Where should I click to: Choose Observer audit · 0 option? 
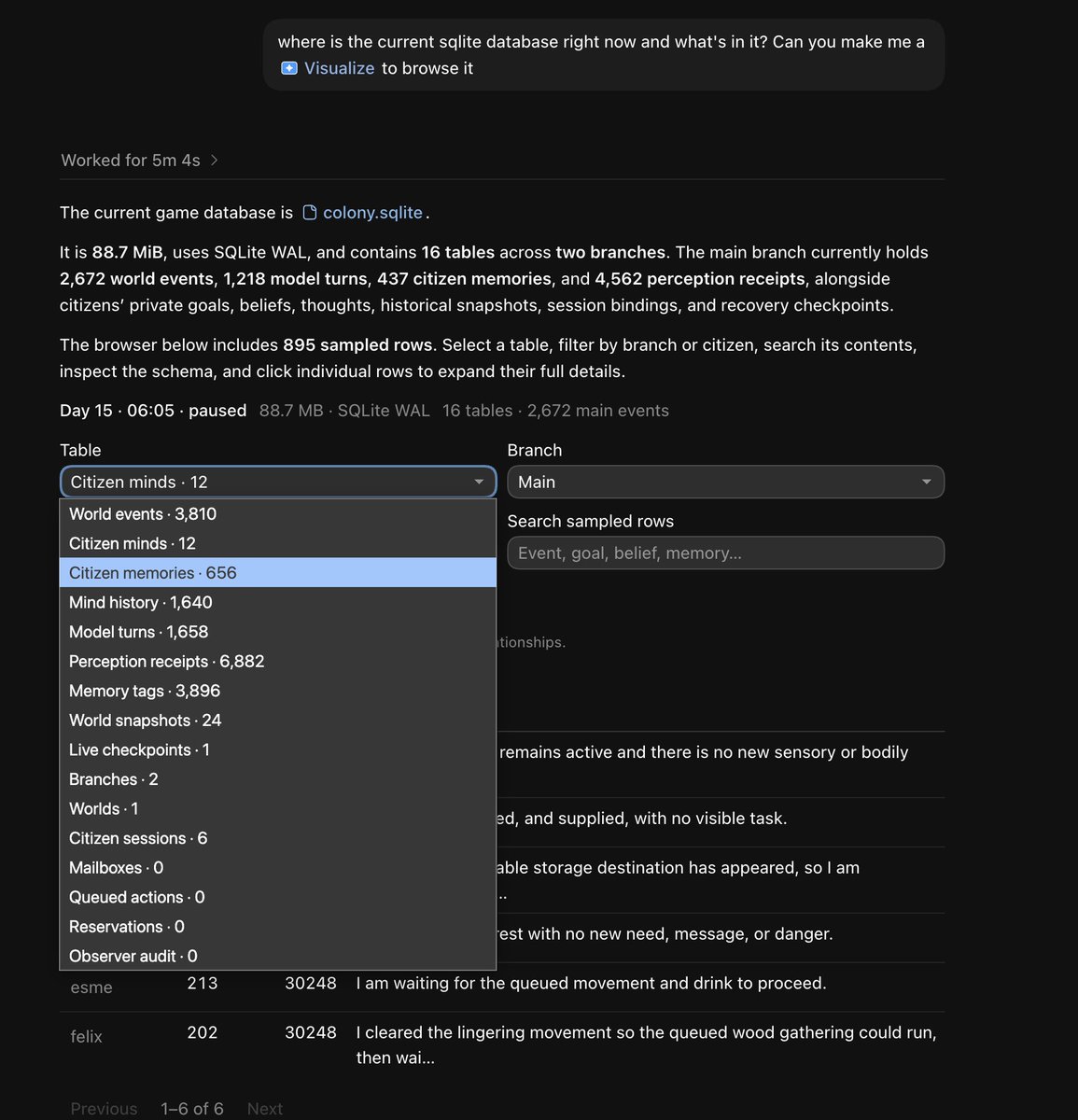pos(278,956)
